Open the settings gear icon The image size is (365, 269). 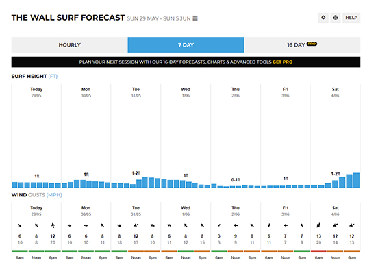323,18
